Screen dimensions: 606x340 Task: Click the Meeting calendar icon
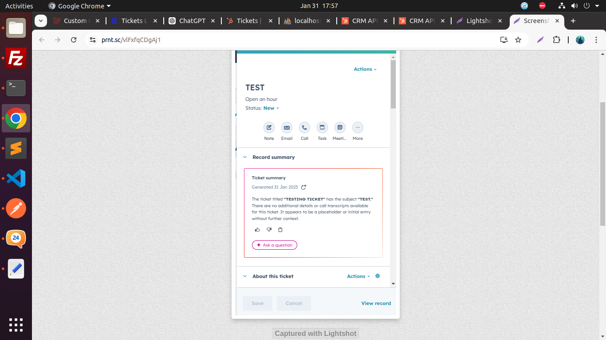pyautogui.click(x=340, y=128)
